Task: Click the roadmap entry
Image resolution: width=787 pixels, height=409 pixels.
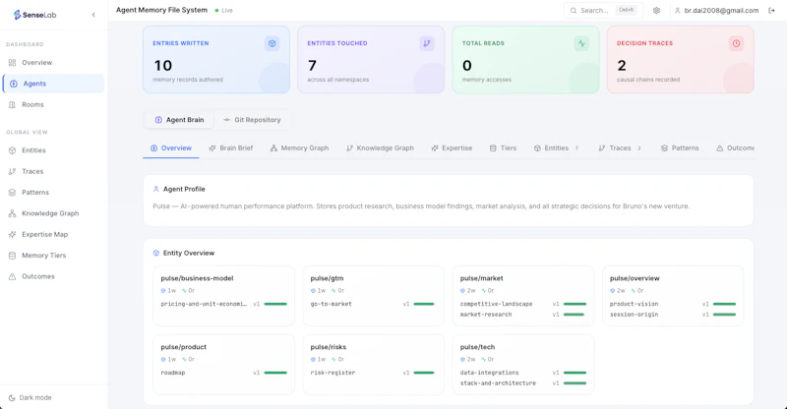Action: 173,373
